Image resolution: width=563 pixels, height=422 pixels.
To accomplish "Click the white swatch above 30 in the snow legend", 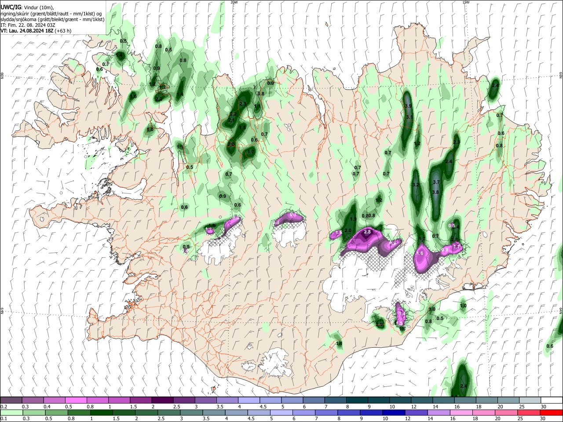I will pos(551,400).
